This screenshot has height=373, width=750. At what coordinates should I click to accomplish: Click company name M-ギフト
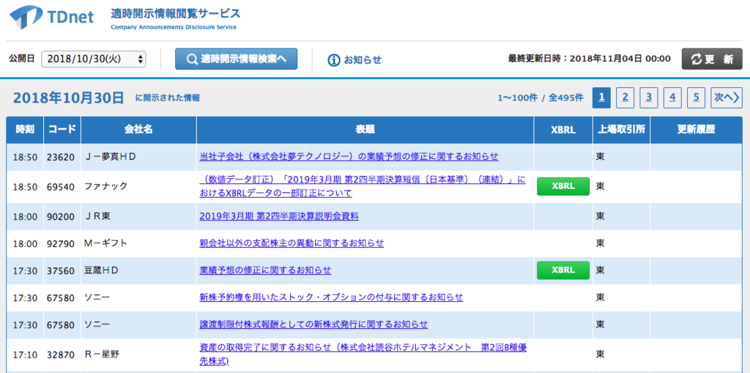click(x=105, y=243)
